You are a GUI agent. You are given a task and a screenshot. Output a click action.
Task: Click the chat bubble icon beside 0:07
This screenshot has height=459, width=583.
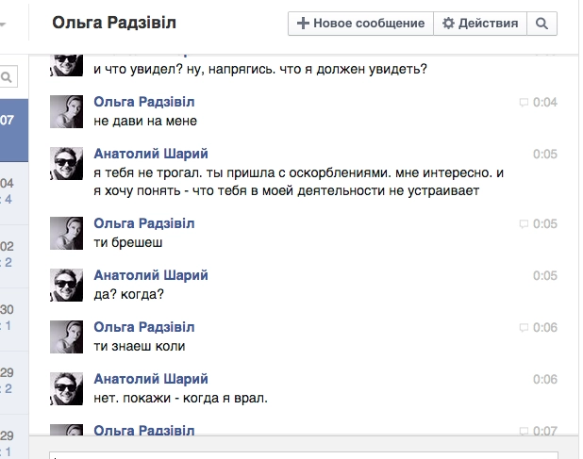click(x=524, y=431)
